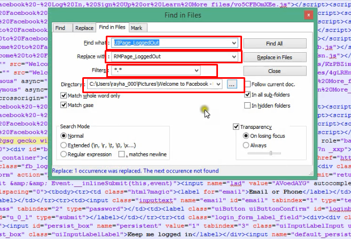
Task: Click 'inlineSubmit' in the editor code
Action: tap(105, 184)
